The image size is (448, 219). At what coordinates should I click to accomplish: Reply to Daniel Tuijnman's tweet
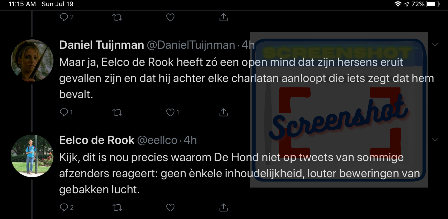pyautogui.click(x=64, y=112)
